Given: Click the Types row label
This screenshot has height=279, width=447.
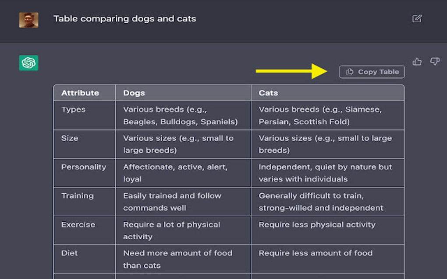Looking at the screenshot, I should pos(73,109).
